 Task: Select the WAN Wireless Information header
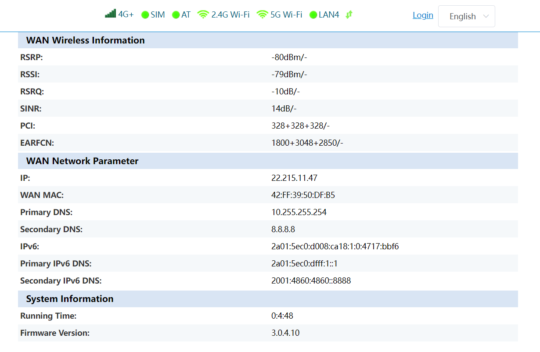click(x=85, y=40)
